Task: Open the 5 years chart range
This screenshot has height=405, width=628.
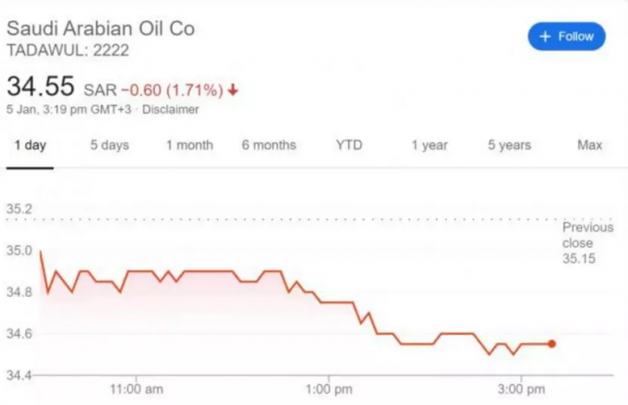Action: point(510,145)
